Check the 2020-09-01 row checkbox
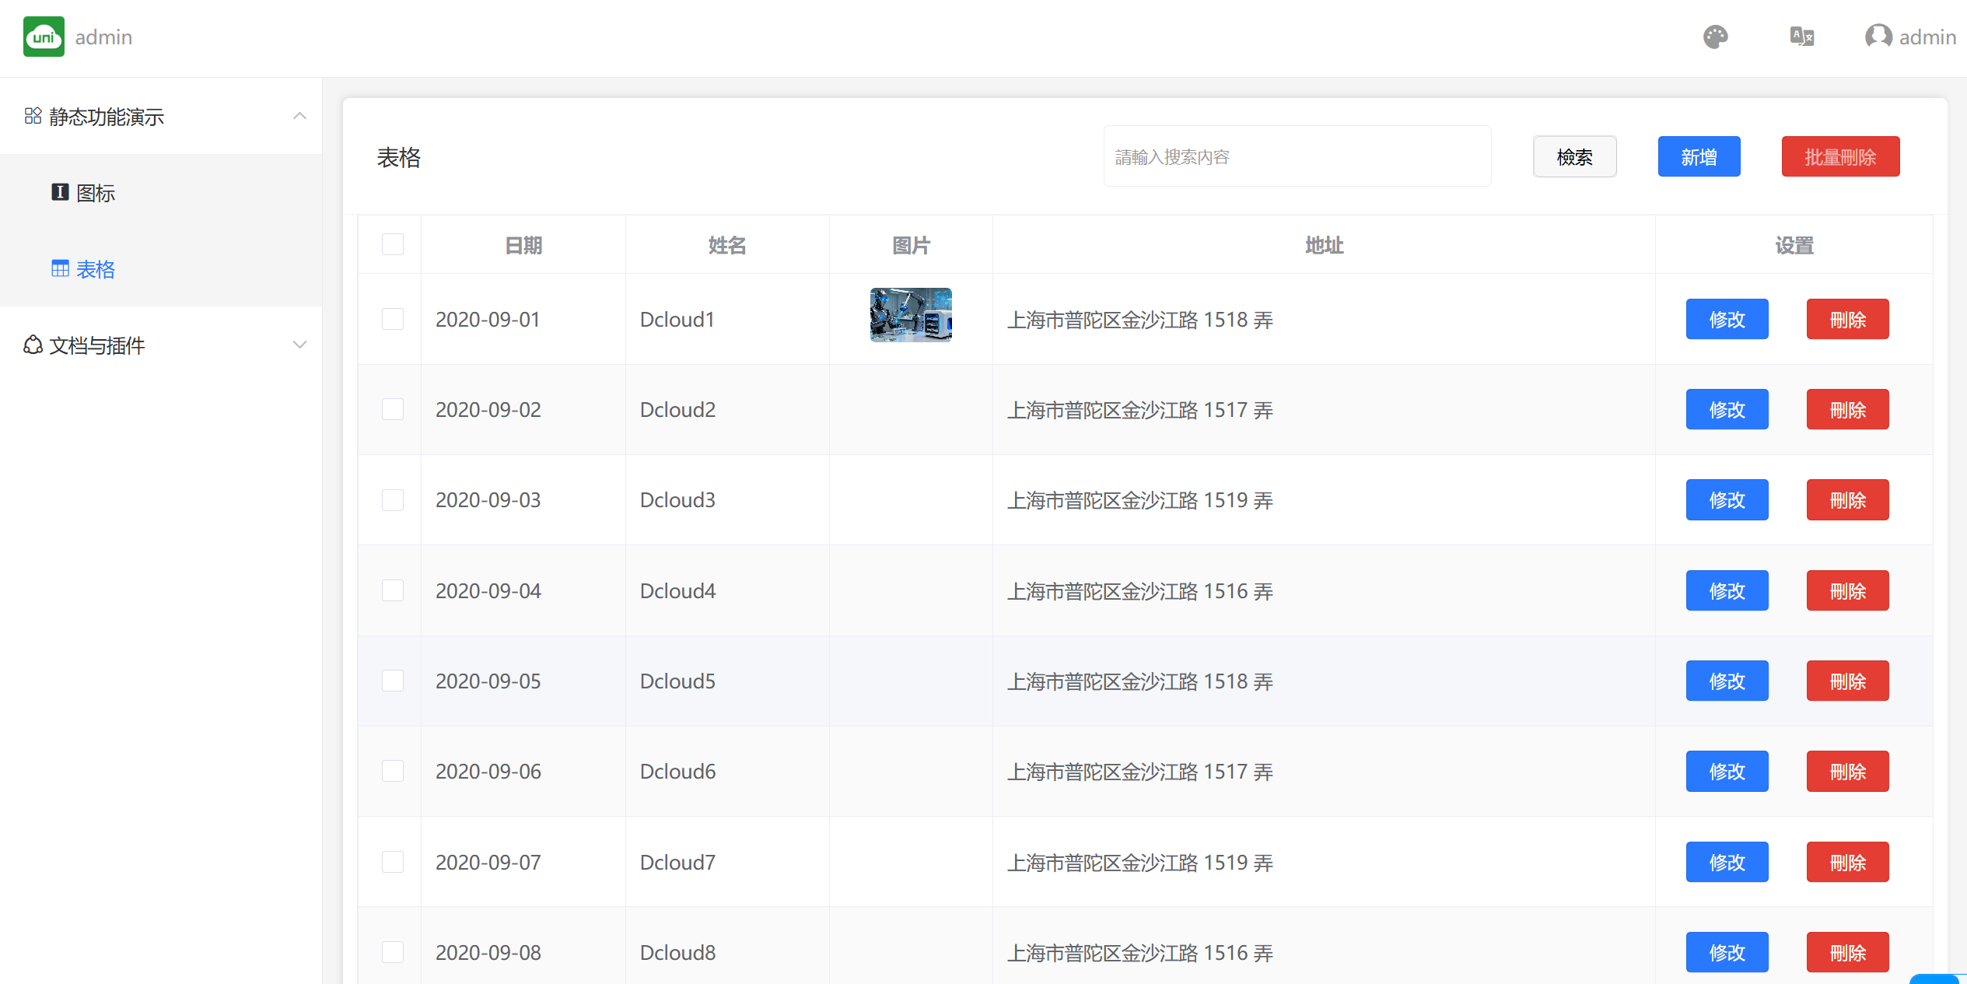1967x984 pixels. tap(393, 319)
